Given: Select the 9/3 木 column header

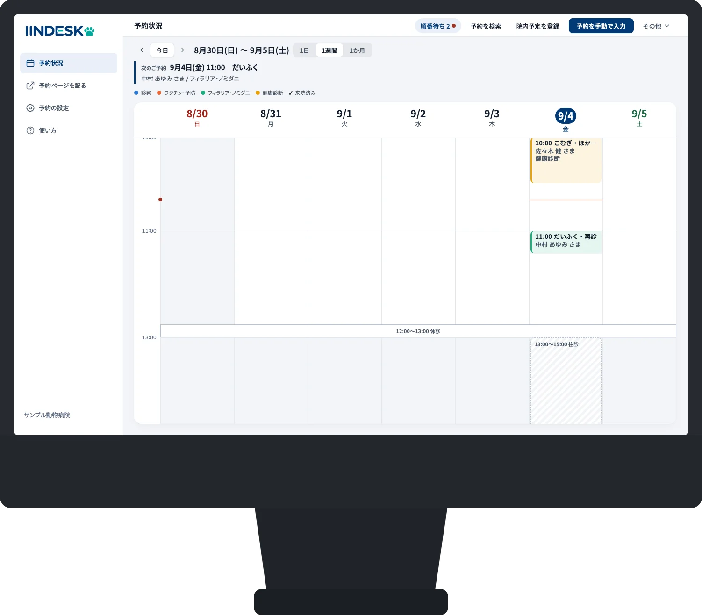Looking at the screenshot, I should tap(492, 118).
